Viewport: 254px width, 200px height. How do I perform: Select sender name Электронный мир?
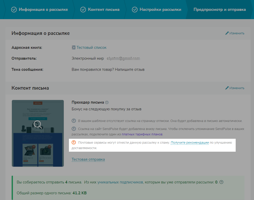point(88,58)
